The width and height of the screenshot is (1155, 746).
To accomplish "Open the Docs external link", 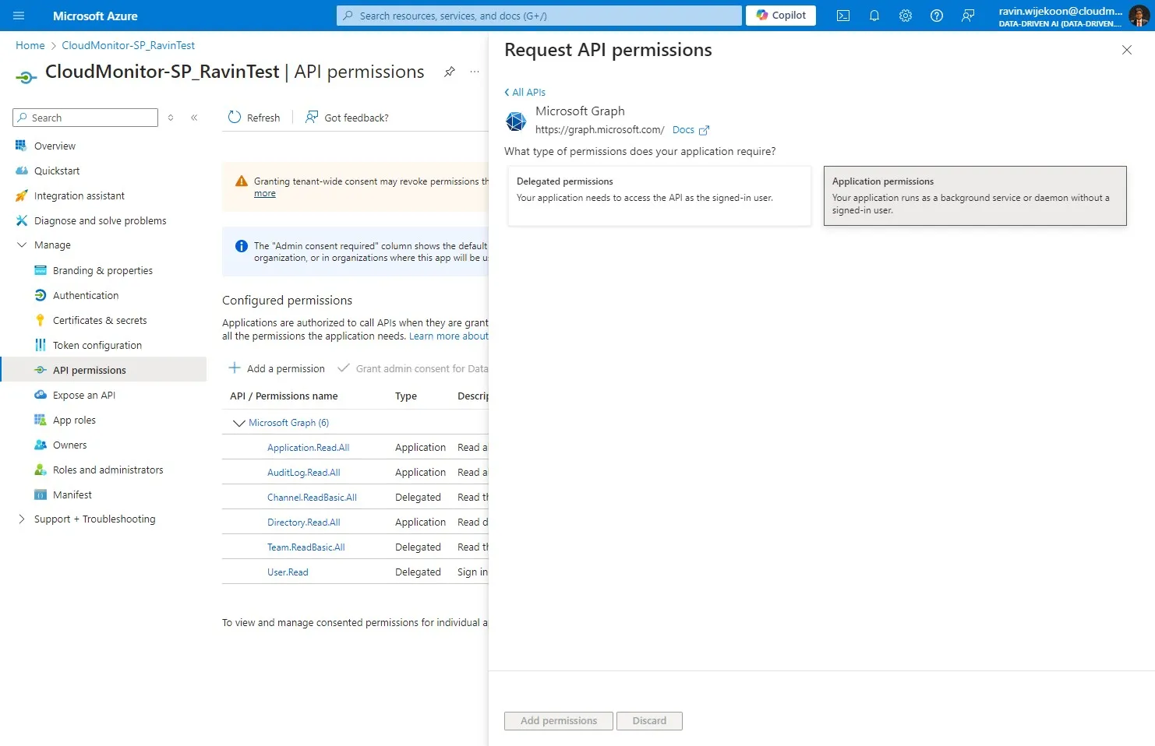I will pos(691,130).
